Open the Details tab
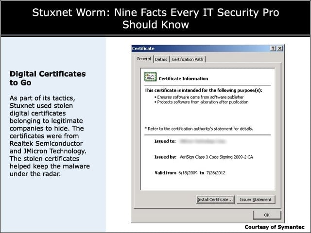Screen dimensions: 311x233 (161, 59)
